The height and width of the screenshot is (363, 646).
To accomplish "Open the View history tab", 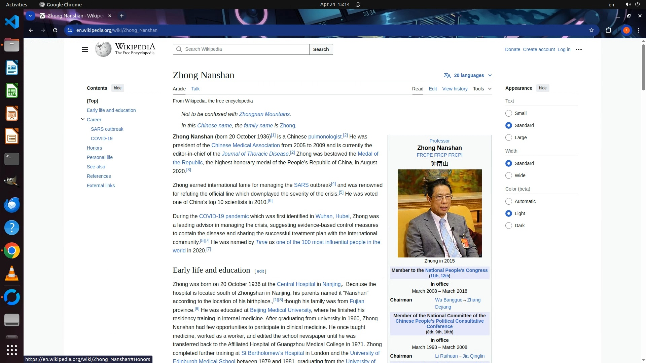I will 455,89.
